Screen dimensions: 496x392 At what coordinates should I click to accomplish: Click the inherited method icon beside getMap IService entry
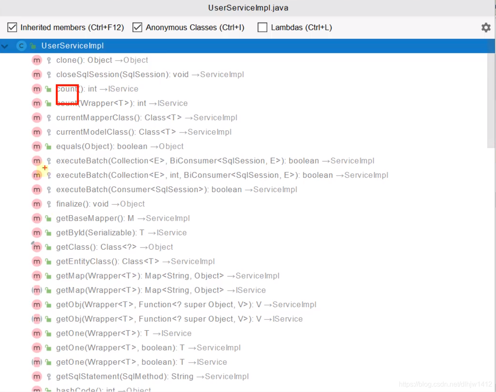click(x=37, y=290)
